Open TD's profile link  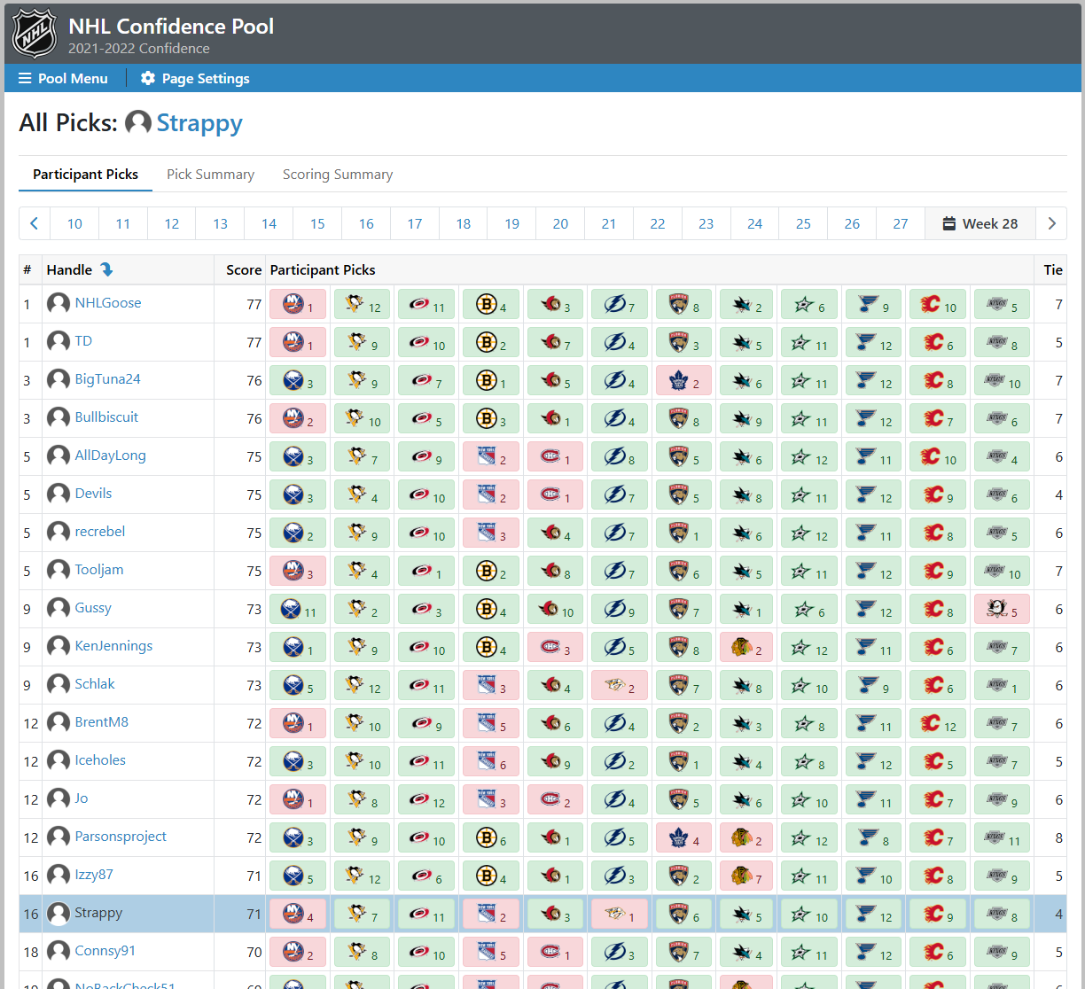[83, 341]
